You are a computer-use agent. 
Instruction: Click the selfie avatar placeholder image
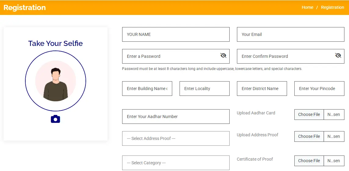click(x=56, y=81)
